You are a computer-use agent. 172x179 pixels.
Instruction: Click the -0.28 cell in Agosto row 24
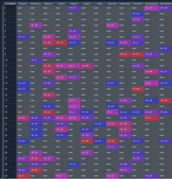[x=112, y=141]
